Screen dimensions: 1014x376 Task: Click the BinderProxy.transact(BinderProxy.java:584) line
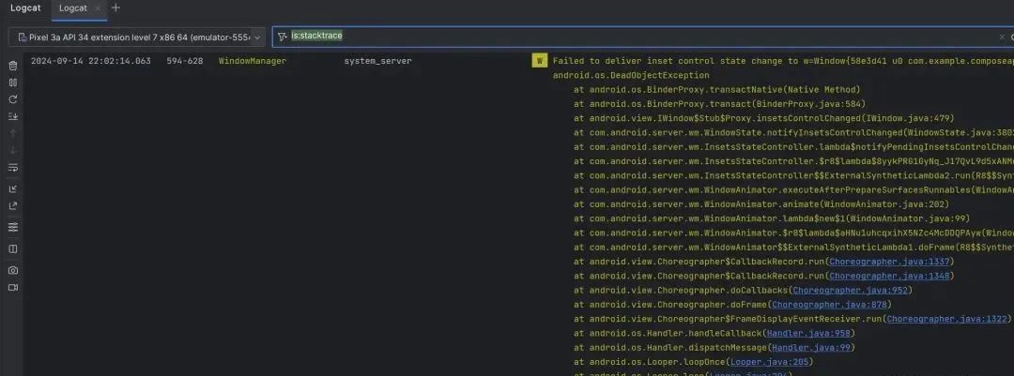[x=719, y=103]
